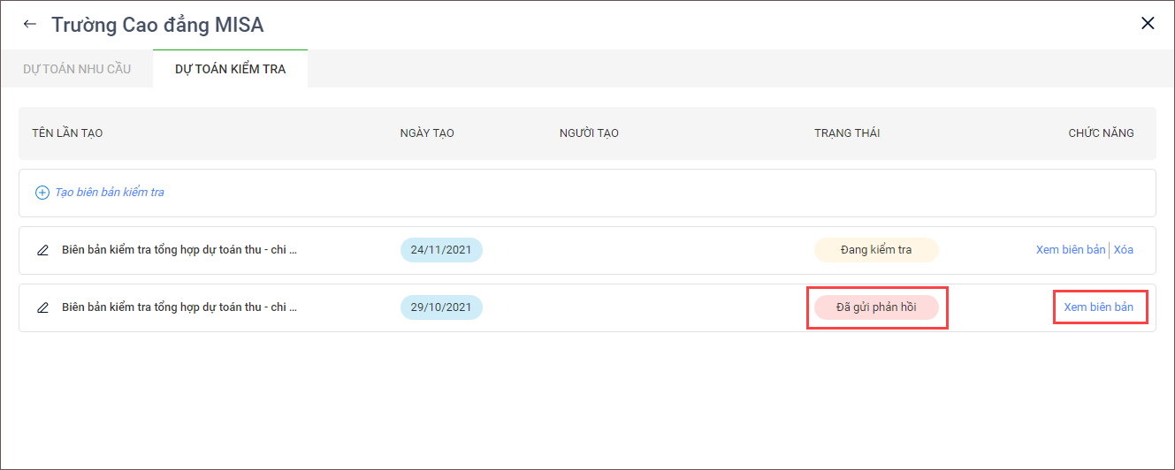
Task: Open 'Xem biên bản' for the 24/11/2021 record
Action: 1070,250
